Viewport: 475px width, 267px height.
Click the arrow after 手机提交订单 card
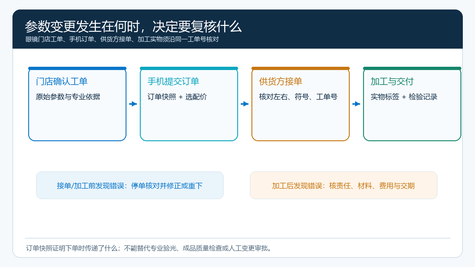(245, 104)
